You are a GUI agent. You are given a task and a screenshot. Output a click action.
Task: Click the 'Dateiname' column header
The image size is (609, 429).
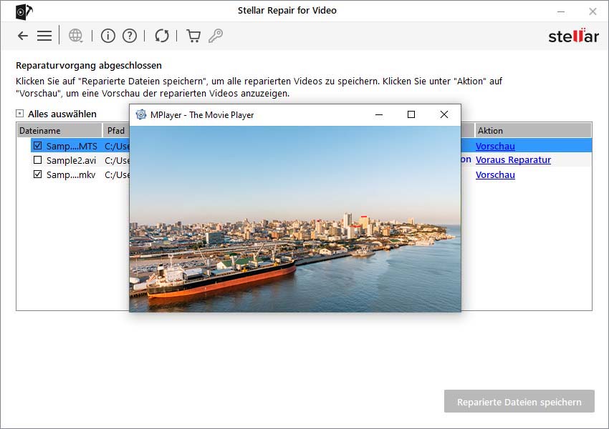pyautogui.click(x=59, y=131)
